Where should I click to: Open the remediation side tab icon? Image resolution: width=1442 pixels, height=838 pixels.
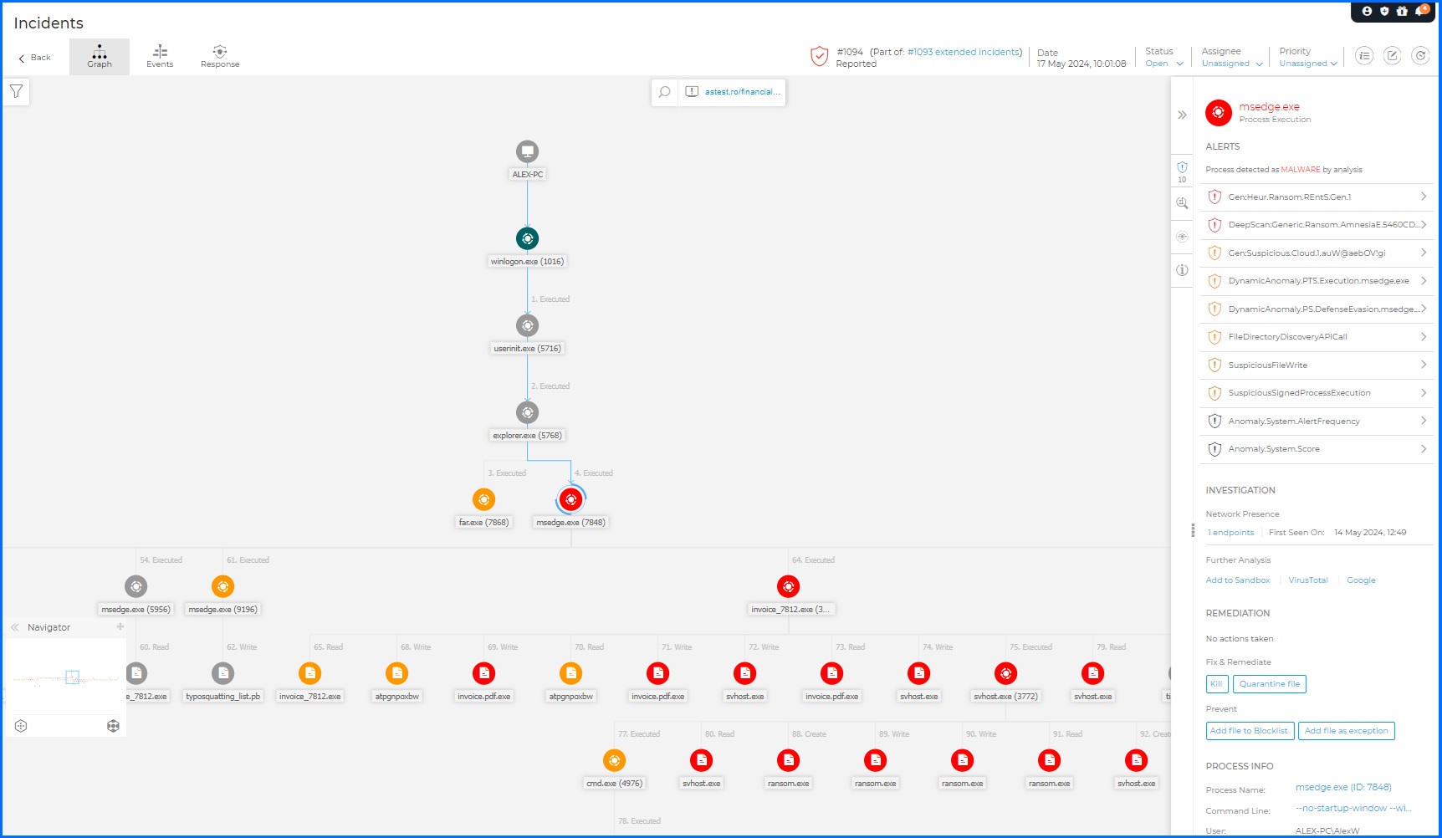tap(1182, 237)
